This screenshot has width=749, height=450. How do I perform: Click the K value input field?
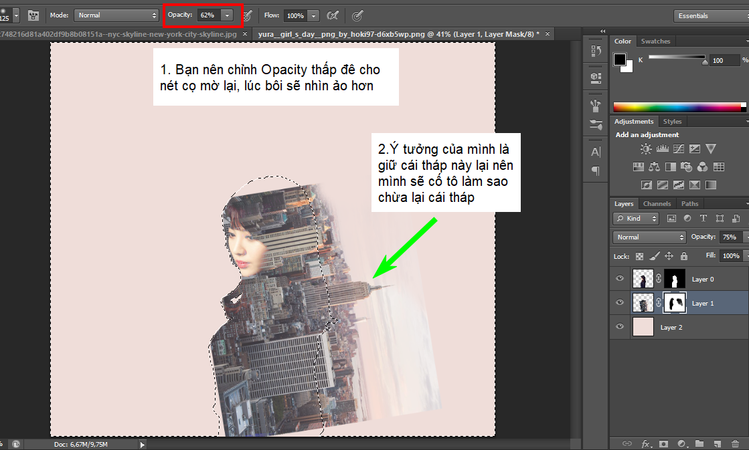click(x=722, y=60)
